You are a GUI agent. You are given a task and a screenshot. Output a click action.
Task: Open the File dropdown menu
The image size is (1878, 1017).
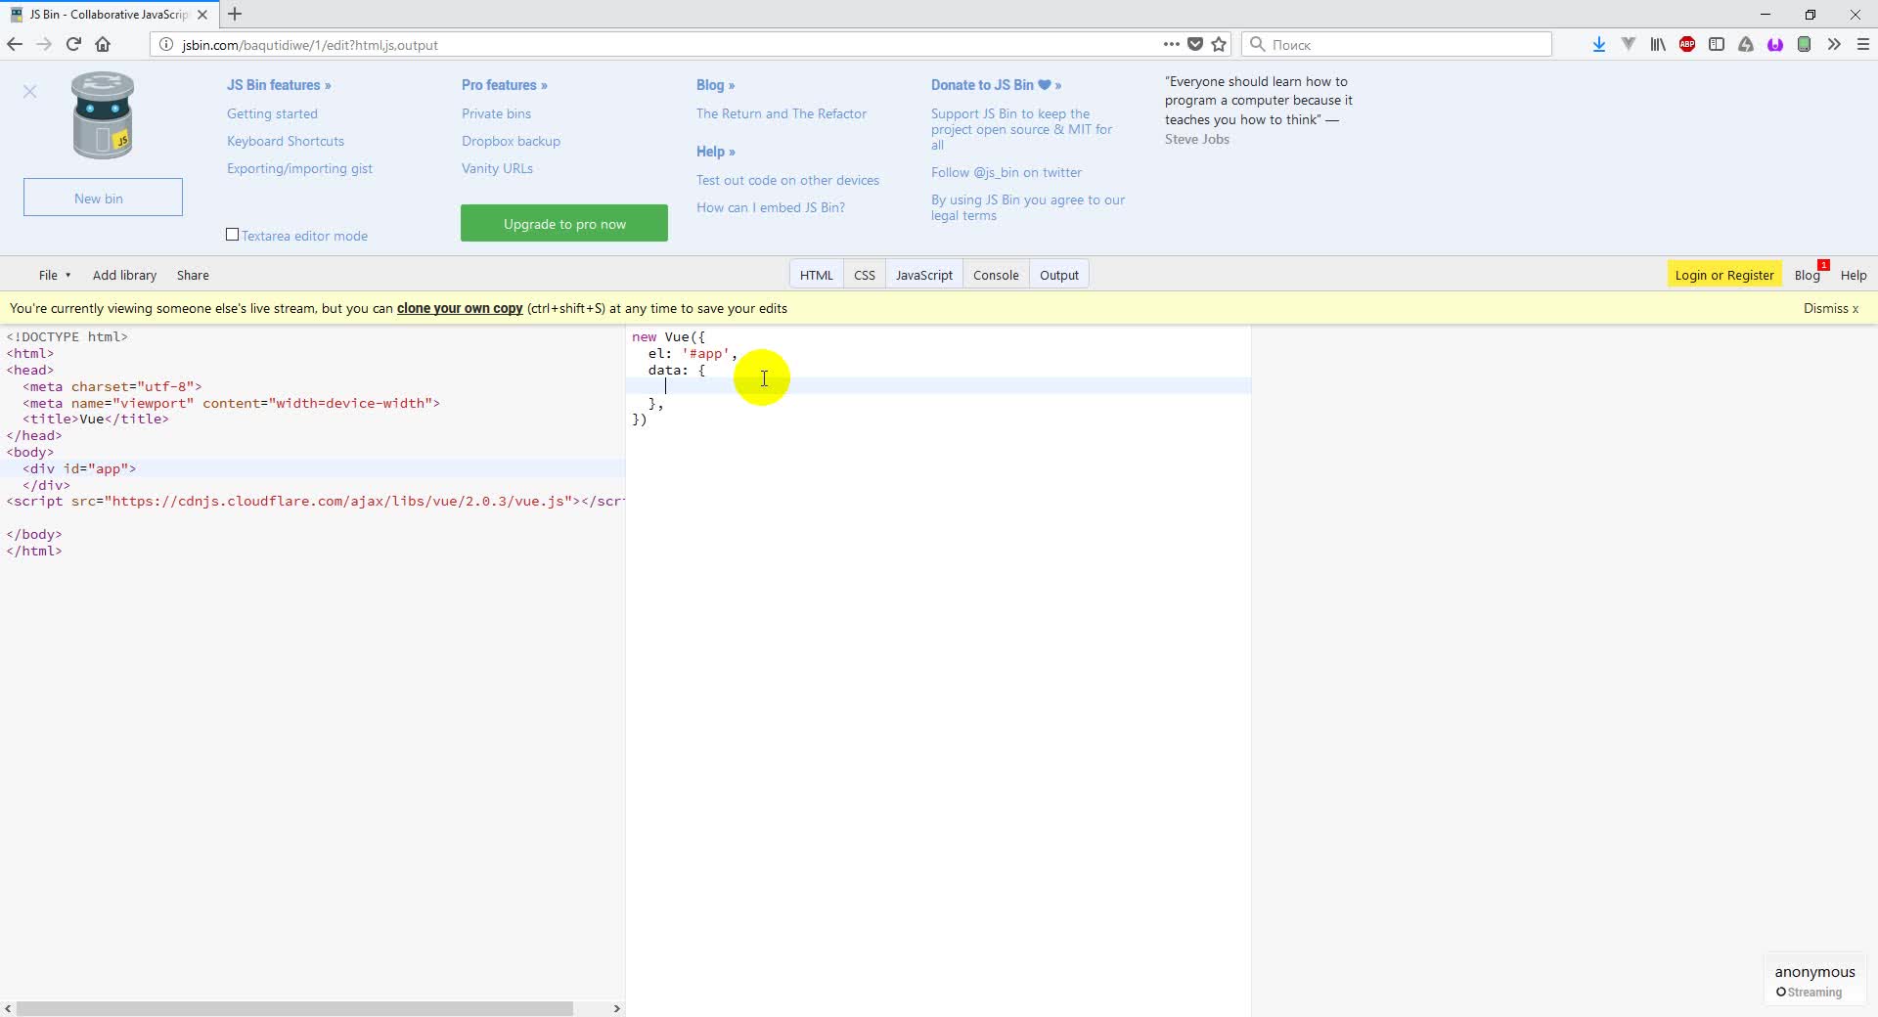(55, 275)
